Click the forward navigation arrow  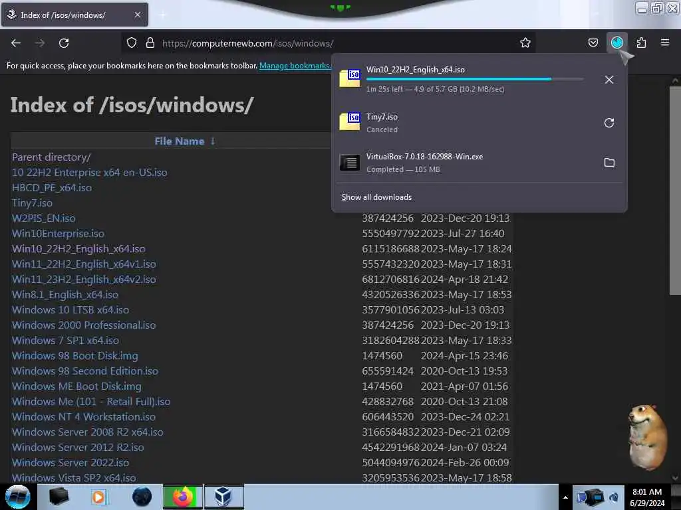pyautogui.click(x=40, y=43)
